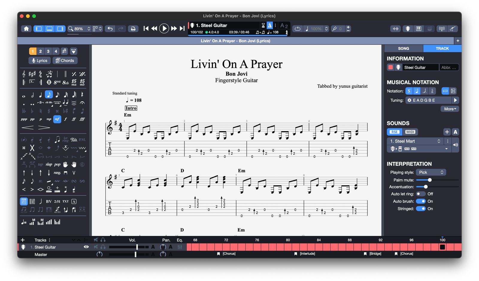Toggle loop playback icon
Viewport: 479px width, 281px height.
(x=298, y=29)
